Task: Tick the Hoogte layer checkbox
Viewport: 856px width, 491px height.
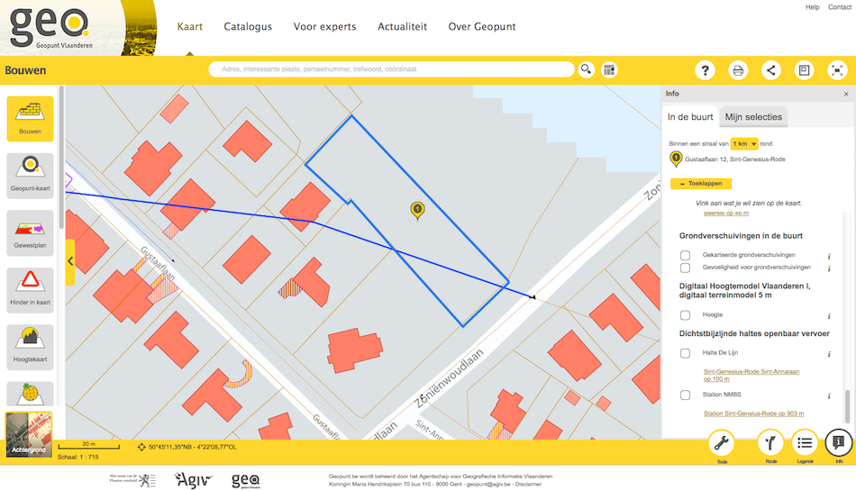Action: (x=685, y=315)
